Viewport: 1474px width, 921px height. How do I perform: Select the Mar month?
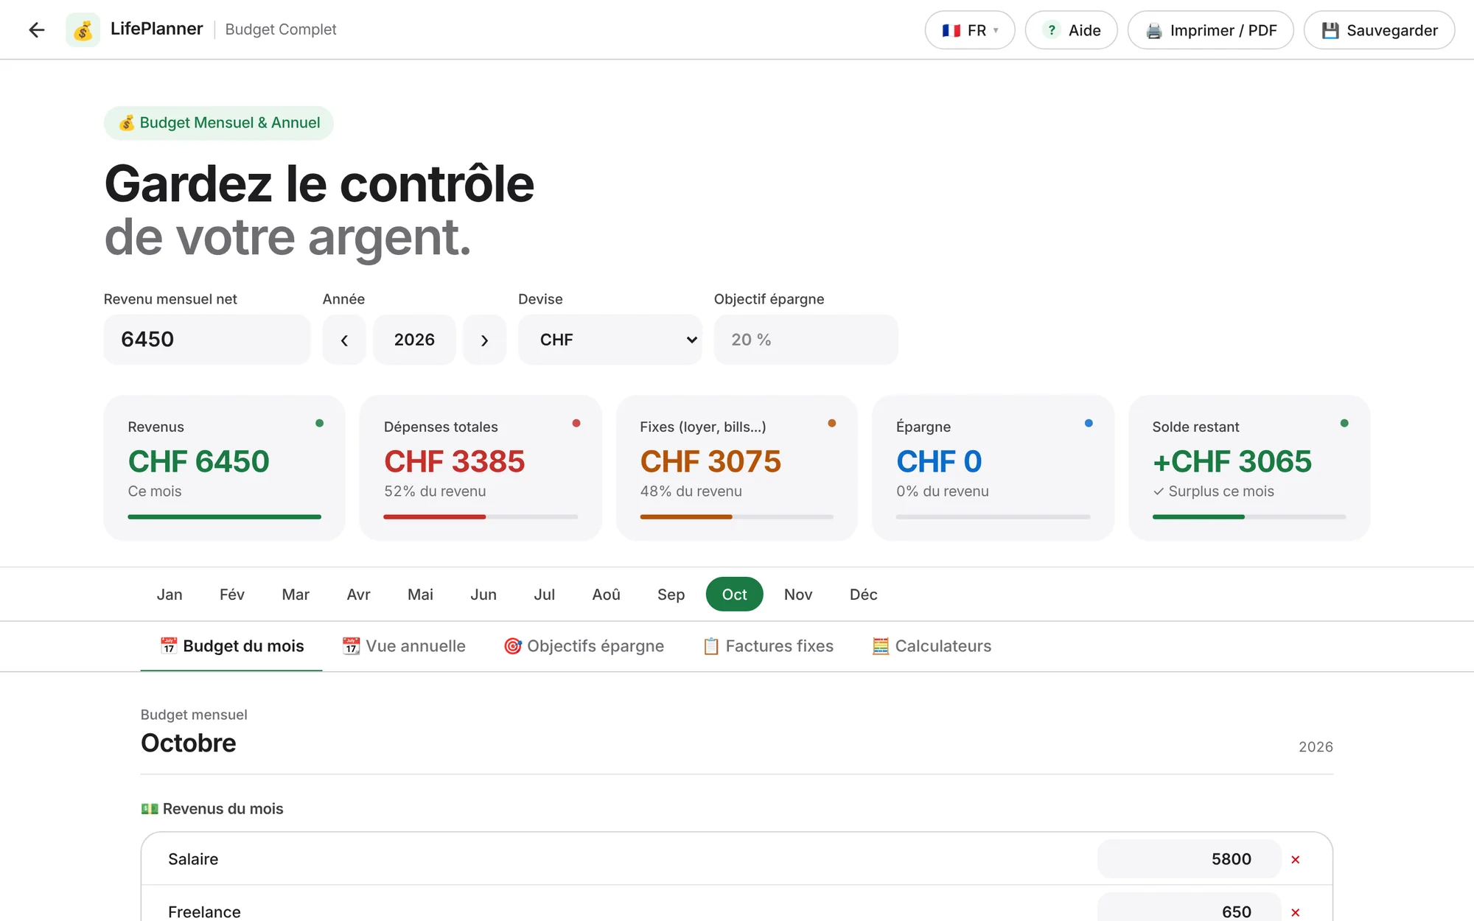click(296, 595)
